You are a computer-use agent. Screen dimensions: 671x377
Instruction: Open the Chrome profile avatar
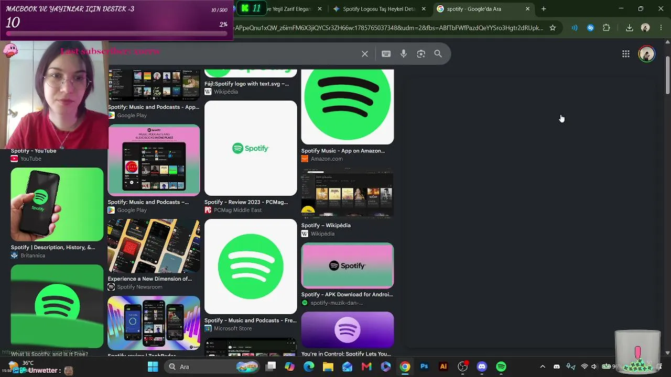tap(645, 28)
